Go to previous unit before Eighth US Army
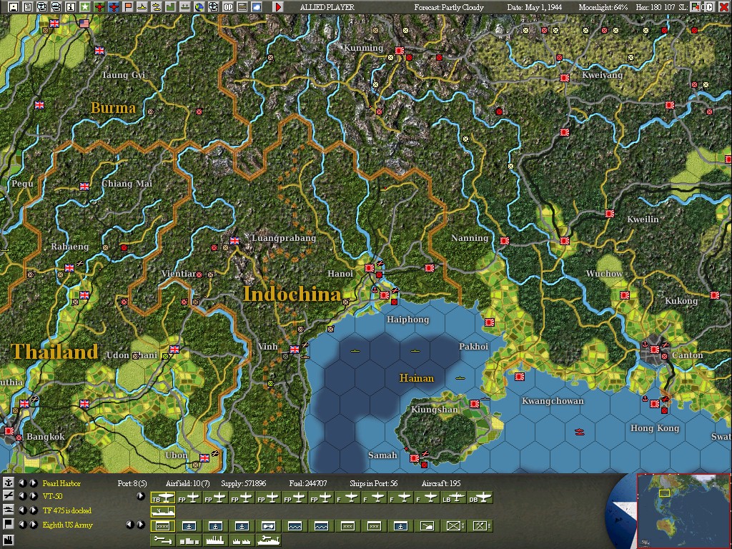732x549 pixels. 22,524
